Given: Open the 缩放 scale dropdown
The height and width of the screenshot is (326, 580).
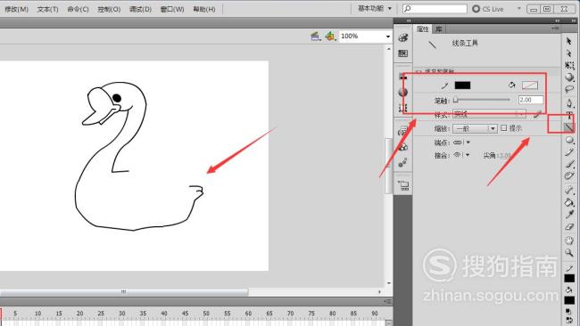Looking at the screenshot, I should [475, 128].
